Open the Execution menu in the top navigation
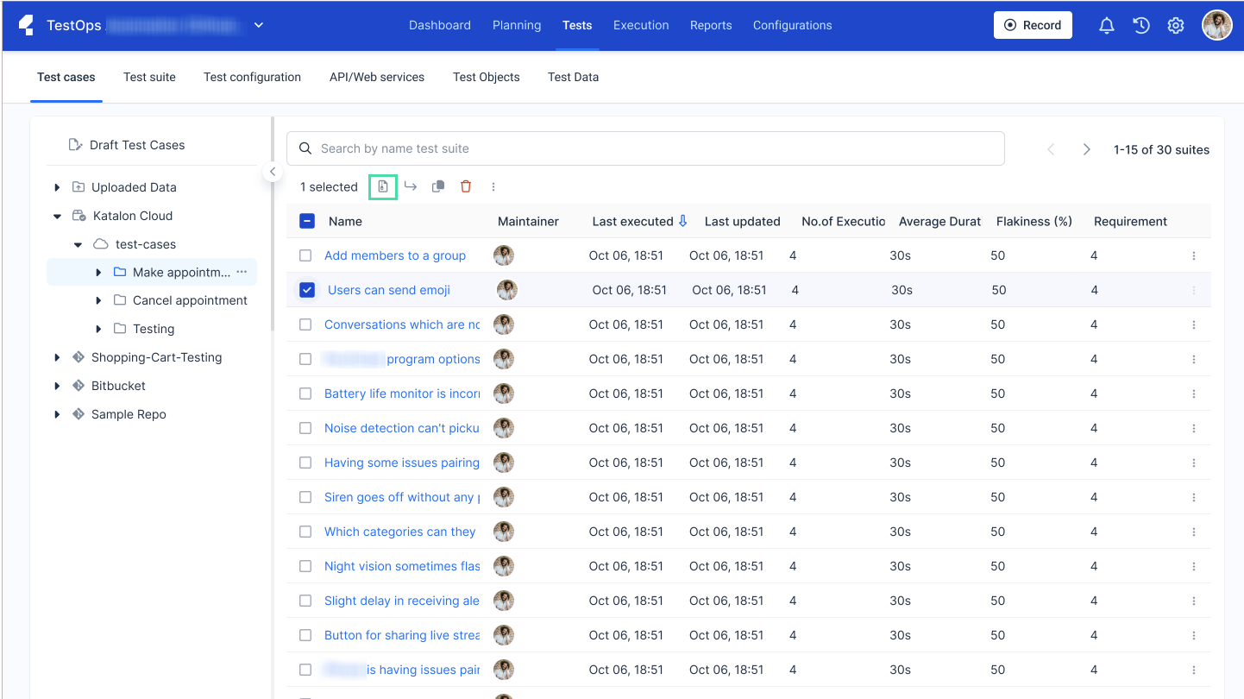Image resolution: width=1244 pixels, height=699 pixels. point(640,25)
